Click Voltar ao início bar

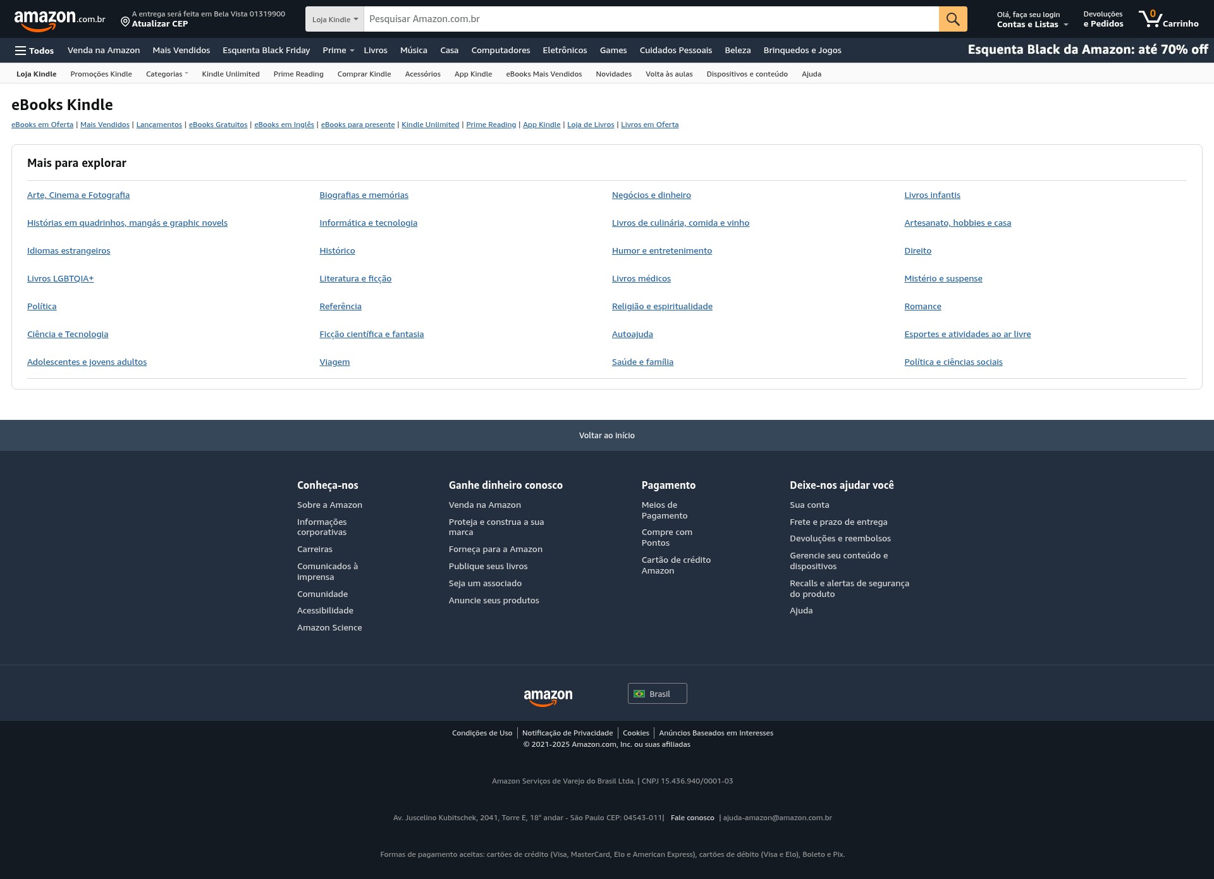tap(607, 435)
